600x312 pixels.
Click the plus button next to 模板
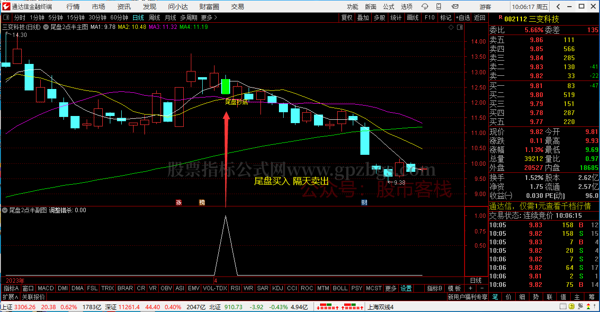coord(470,288)
